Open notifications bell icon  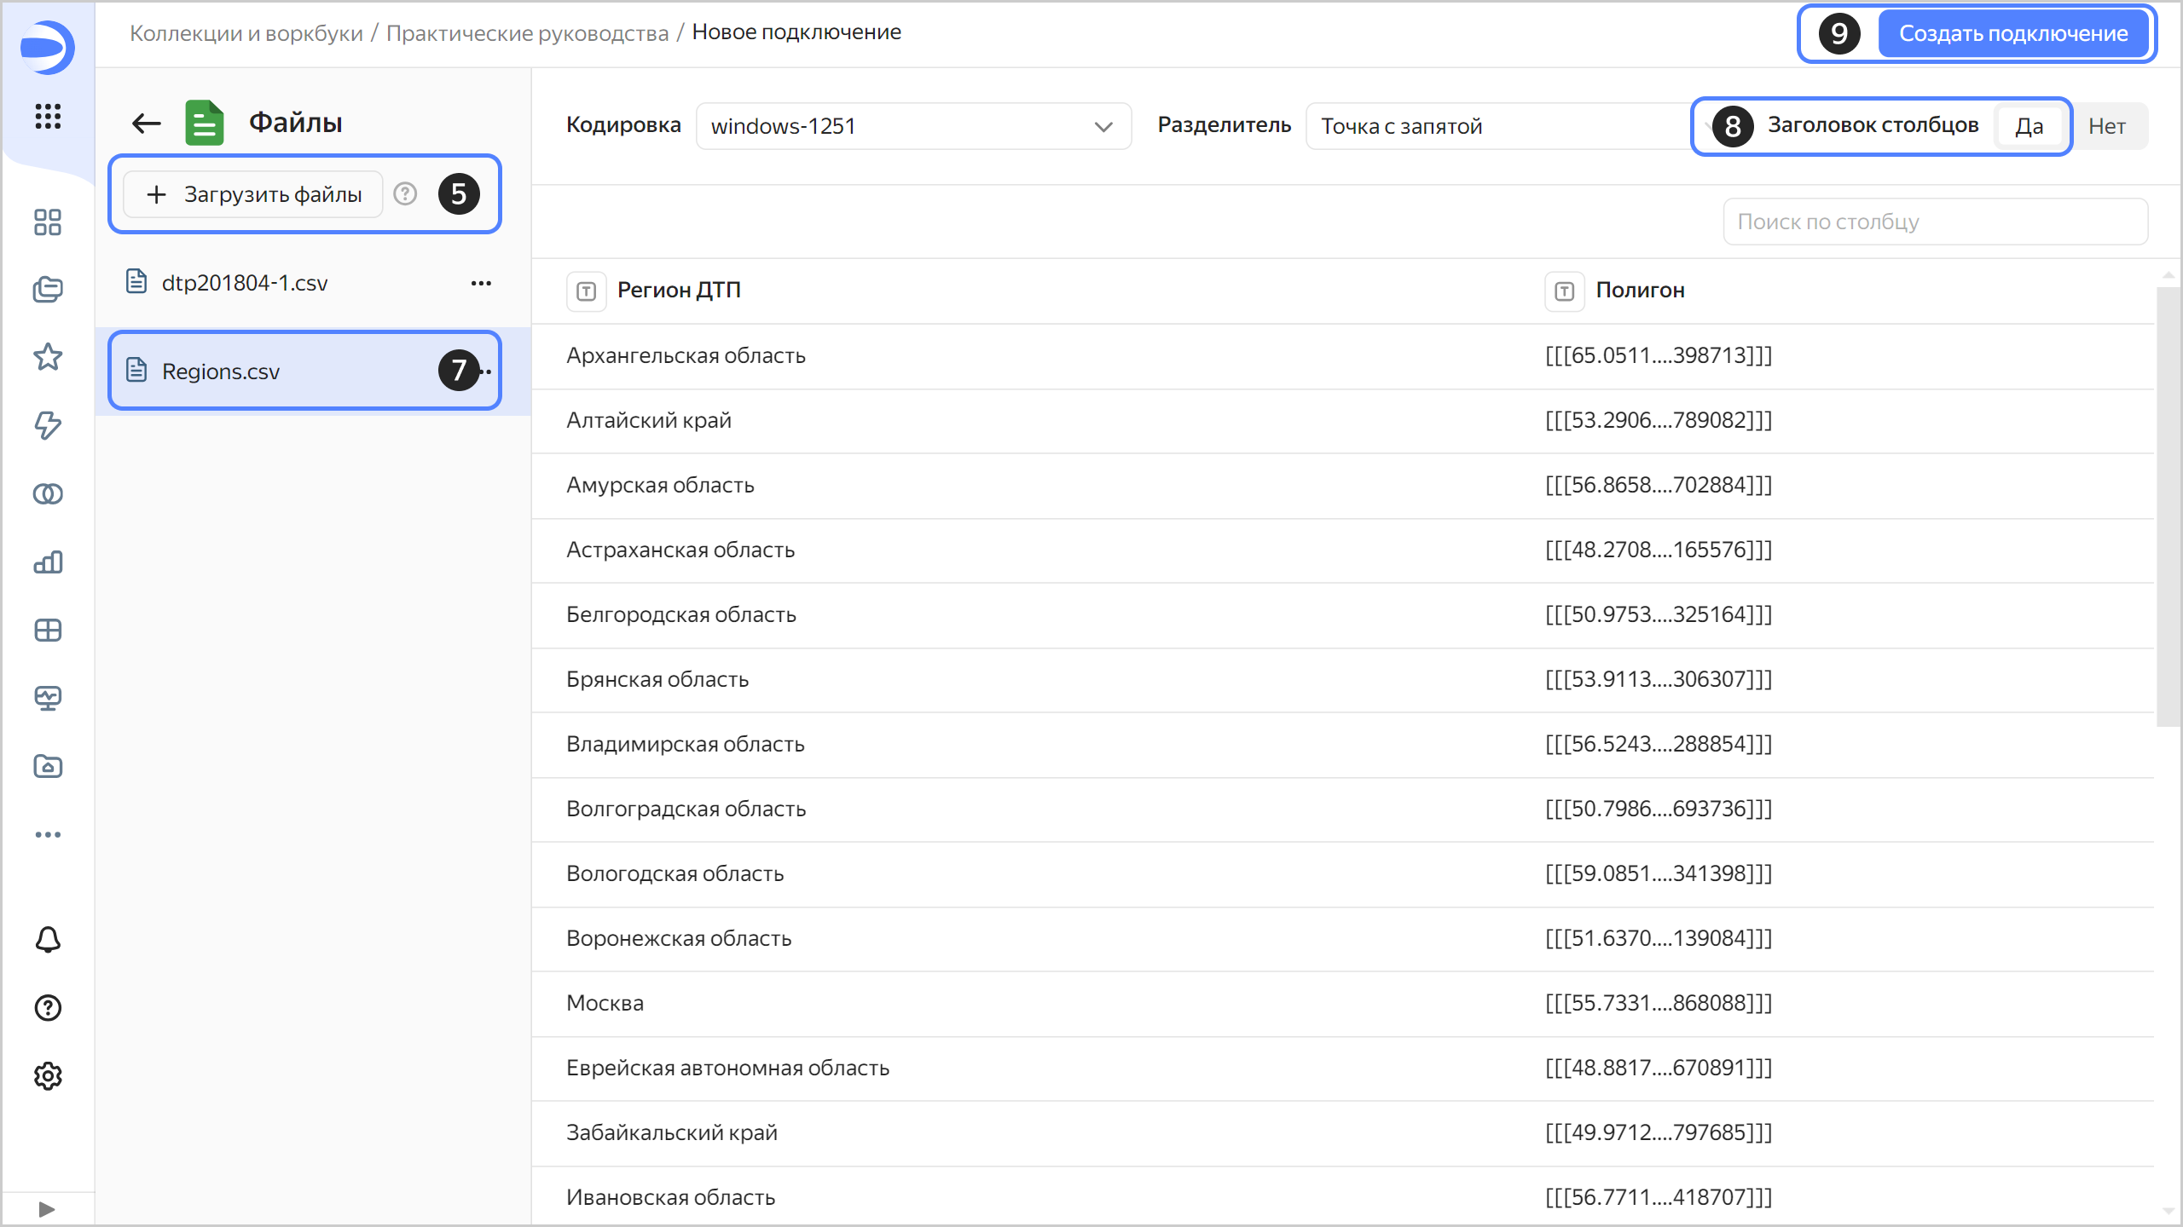[48, 940]
